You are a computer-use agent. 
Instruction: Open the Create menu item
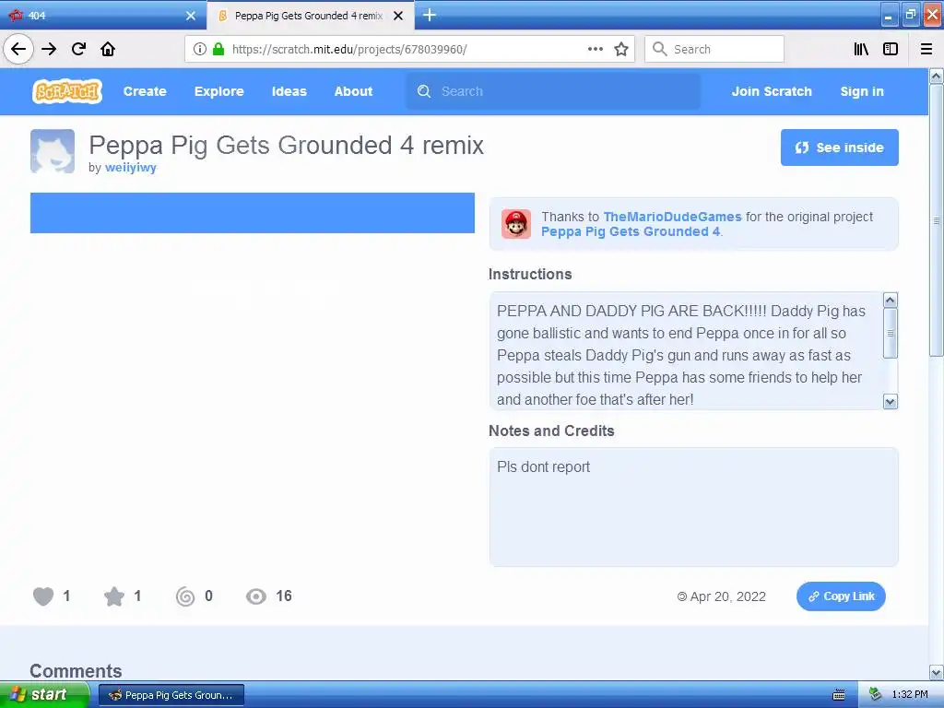[x=145, y=91]
